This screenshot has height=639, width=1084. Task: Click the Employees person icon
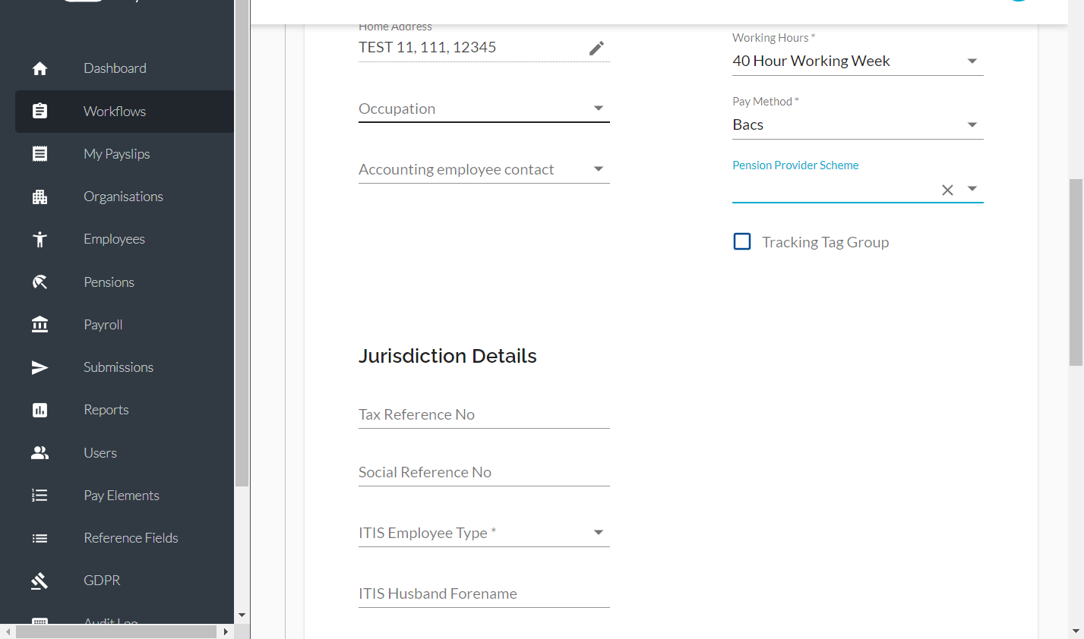(x=40, y=240)
